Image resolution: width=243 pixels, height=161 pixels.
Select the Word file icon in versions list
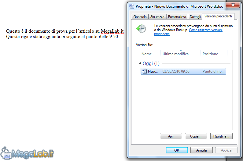[x=144, y=71]
